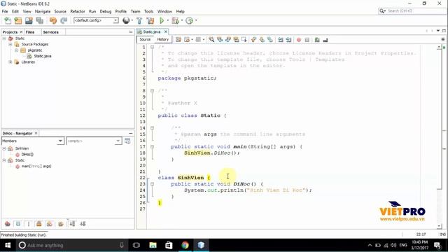The image size is (448, 252).
Task: Switch to History view of editor
Action: (163, 39)
